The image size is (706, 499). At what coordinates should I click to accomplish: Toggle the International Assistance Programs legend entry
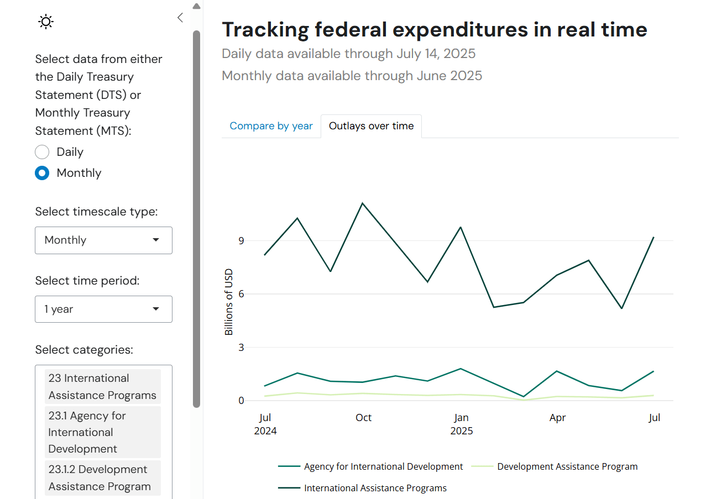point(375,488)
